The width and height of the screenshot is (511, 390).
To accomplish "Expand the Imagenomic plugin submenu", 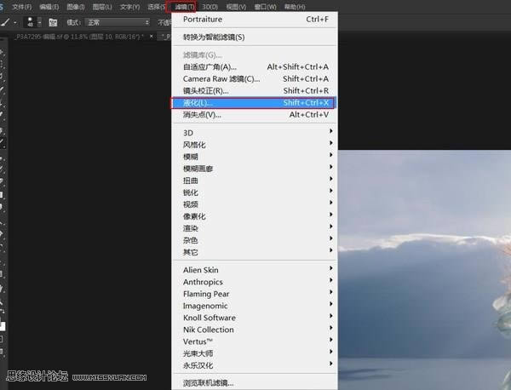I will click(x=254, y=306).
